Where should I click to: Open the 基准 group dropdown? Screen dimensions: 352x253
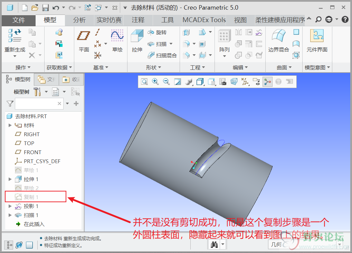[x=101, y=67]
